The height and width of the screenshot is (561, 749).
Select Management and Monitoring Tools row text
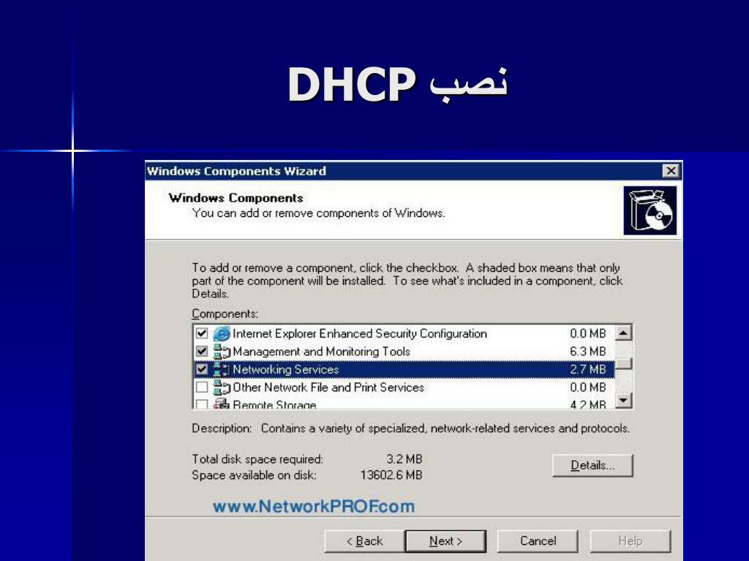[322, 351]
